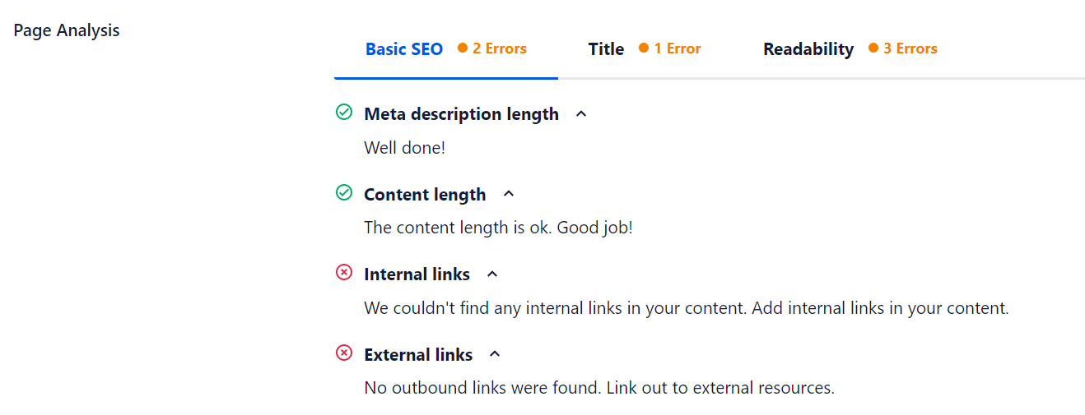1085x415 pixels.
Task: Click orange error dot on Basic SEO tab
Action: [x=463, y=48]
